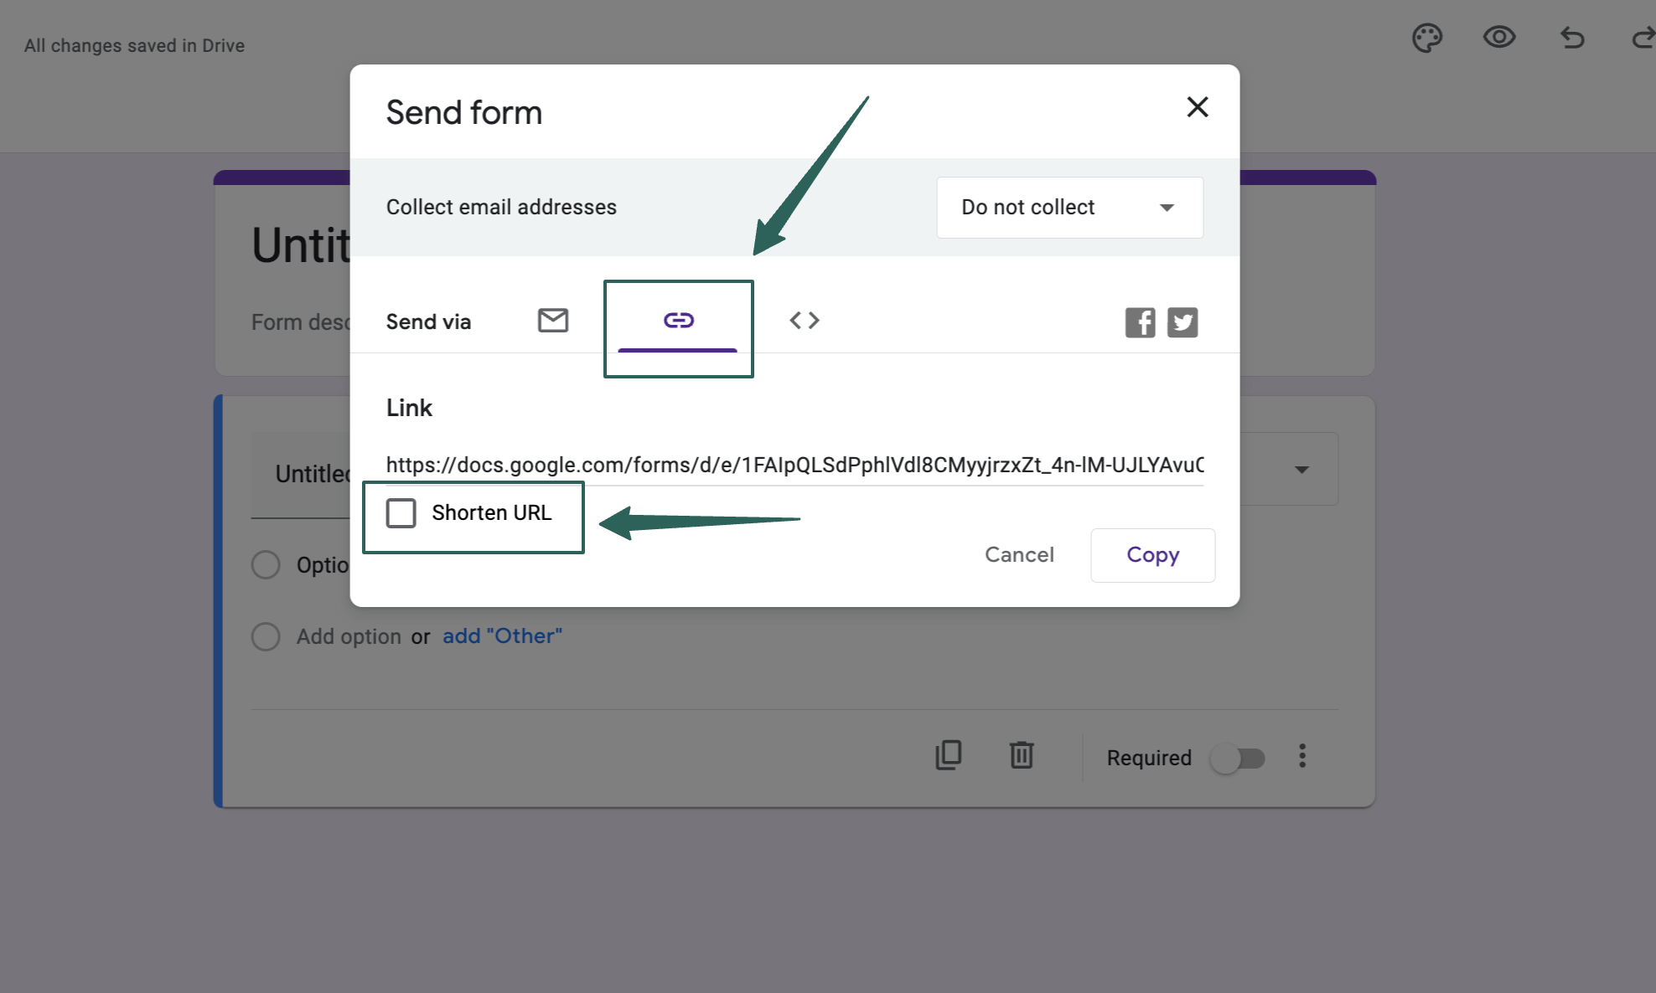The image size is (1656, 993).
Task: Click the redo arrow icon
Action: [1643, 37]
